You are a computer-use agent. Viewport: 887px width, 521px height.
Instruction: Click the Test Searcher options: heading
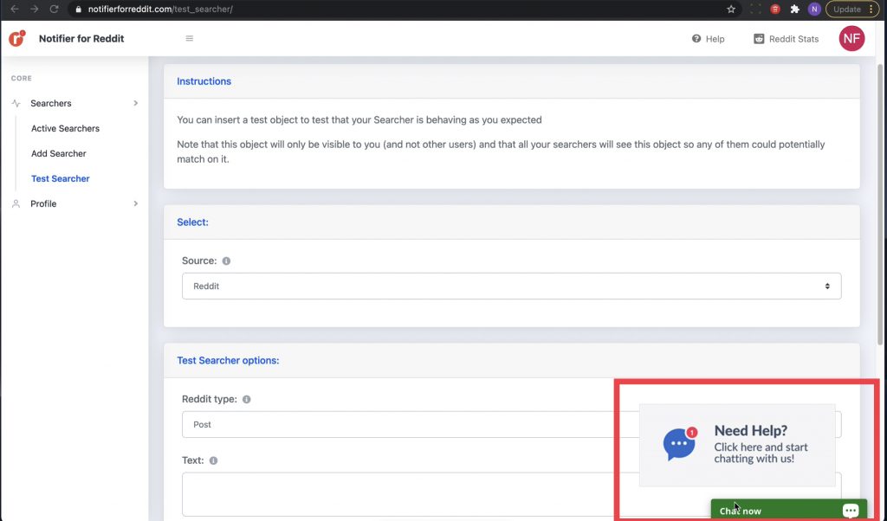point(228,361)
